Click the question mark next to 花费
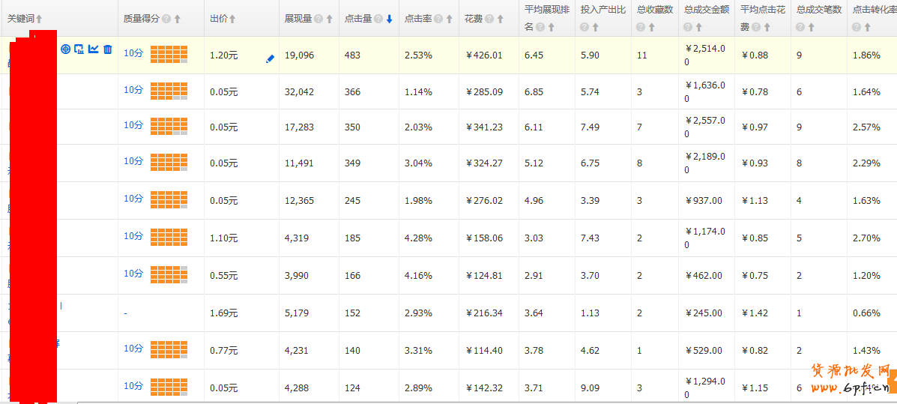The image size is (897, 404). tap(489, 19)
